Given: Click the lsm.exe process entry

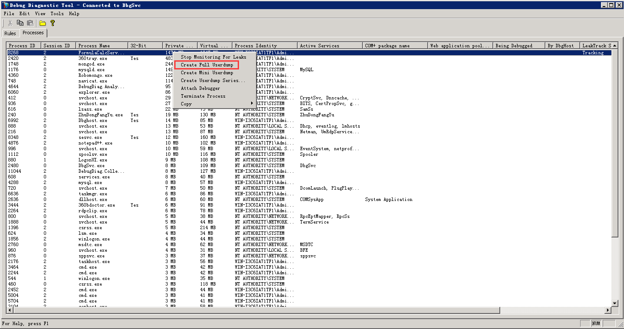Looking at the screenshot, I should [x=309, y=233].
